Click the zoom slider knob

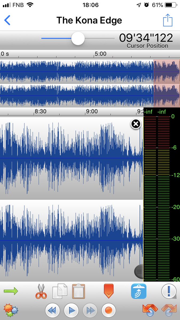click(78, 39)
